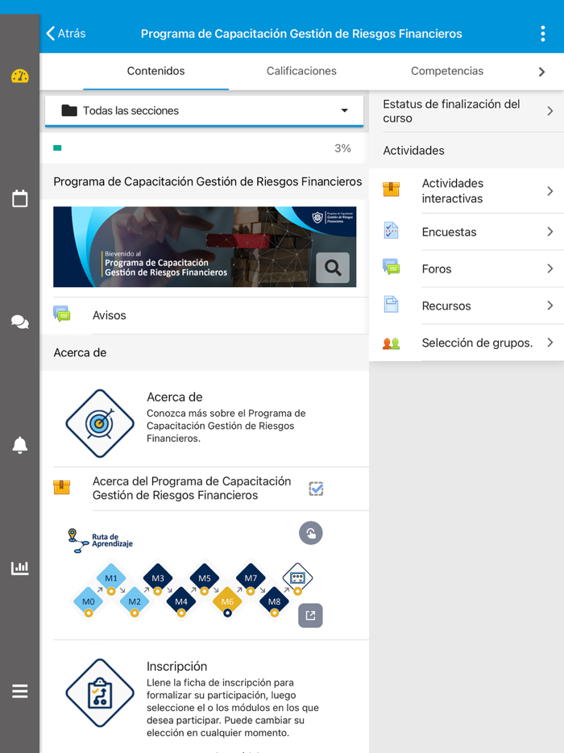The height and width of the screenshot is (753, 564).
Task: Tap the course title in the header bar
Action: [x=301, y=34]
